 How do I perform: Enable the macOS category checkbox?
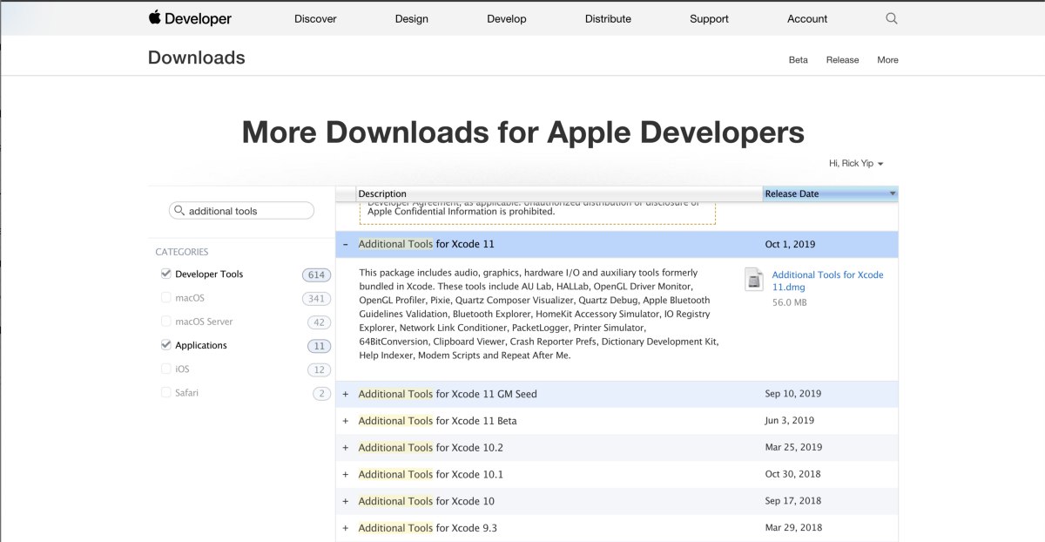[x=165, y=297]
